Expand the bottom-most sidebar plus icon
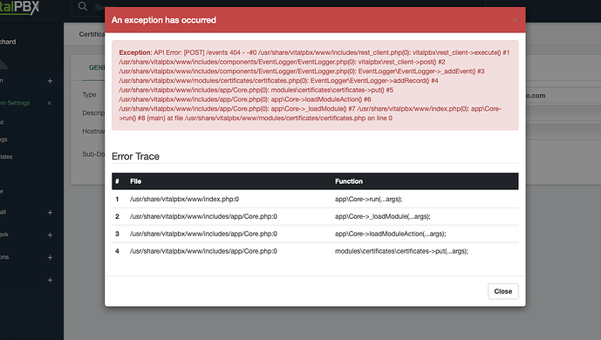The width and height of the screenshot is (601, 340). pos(50,280)
